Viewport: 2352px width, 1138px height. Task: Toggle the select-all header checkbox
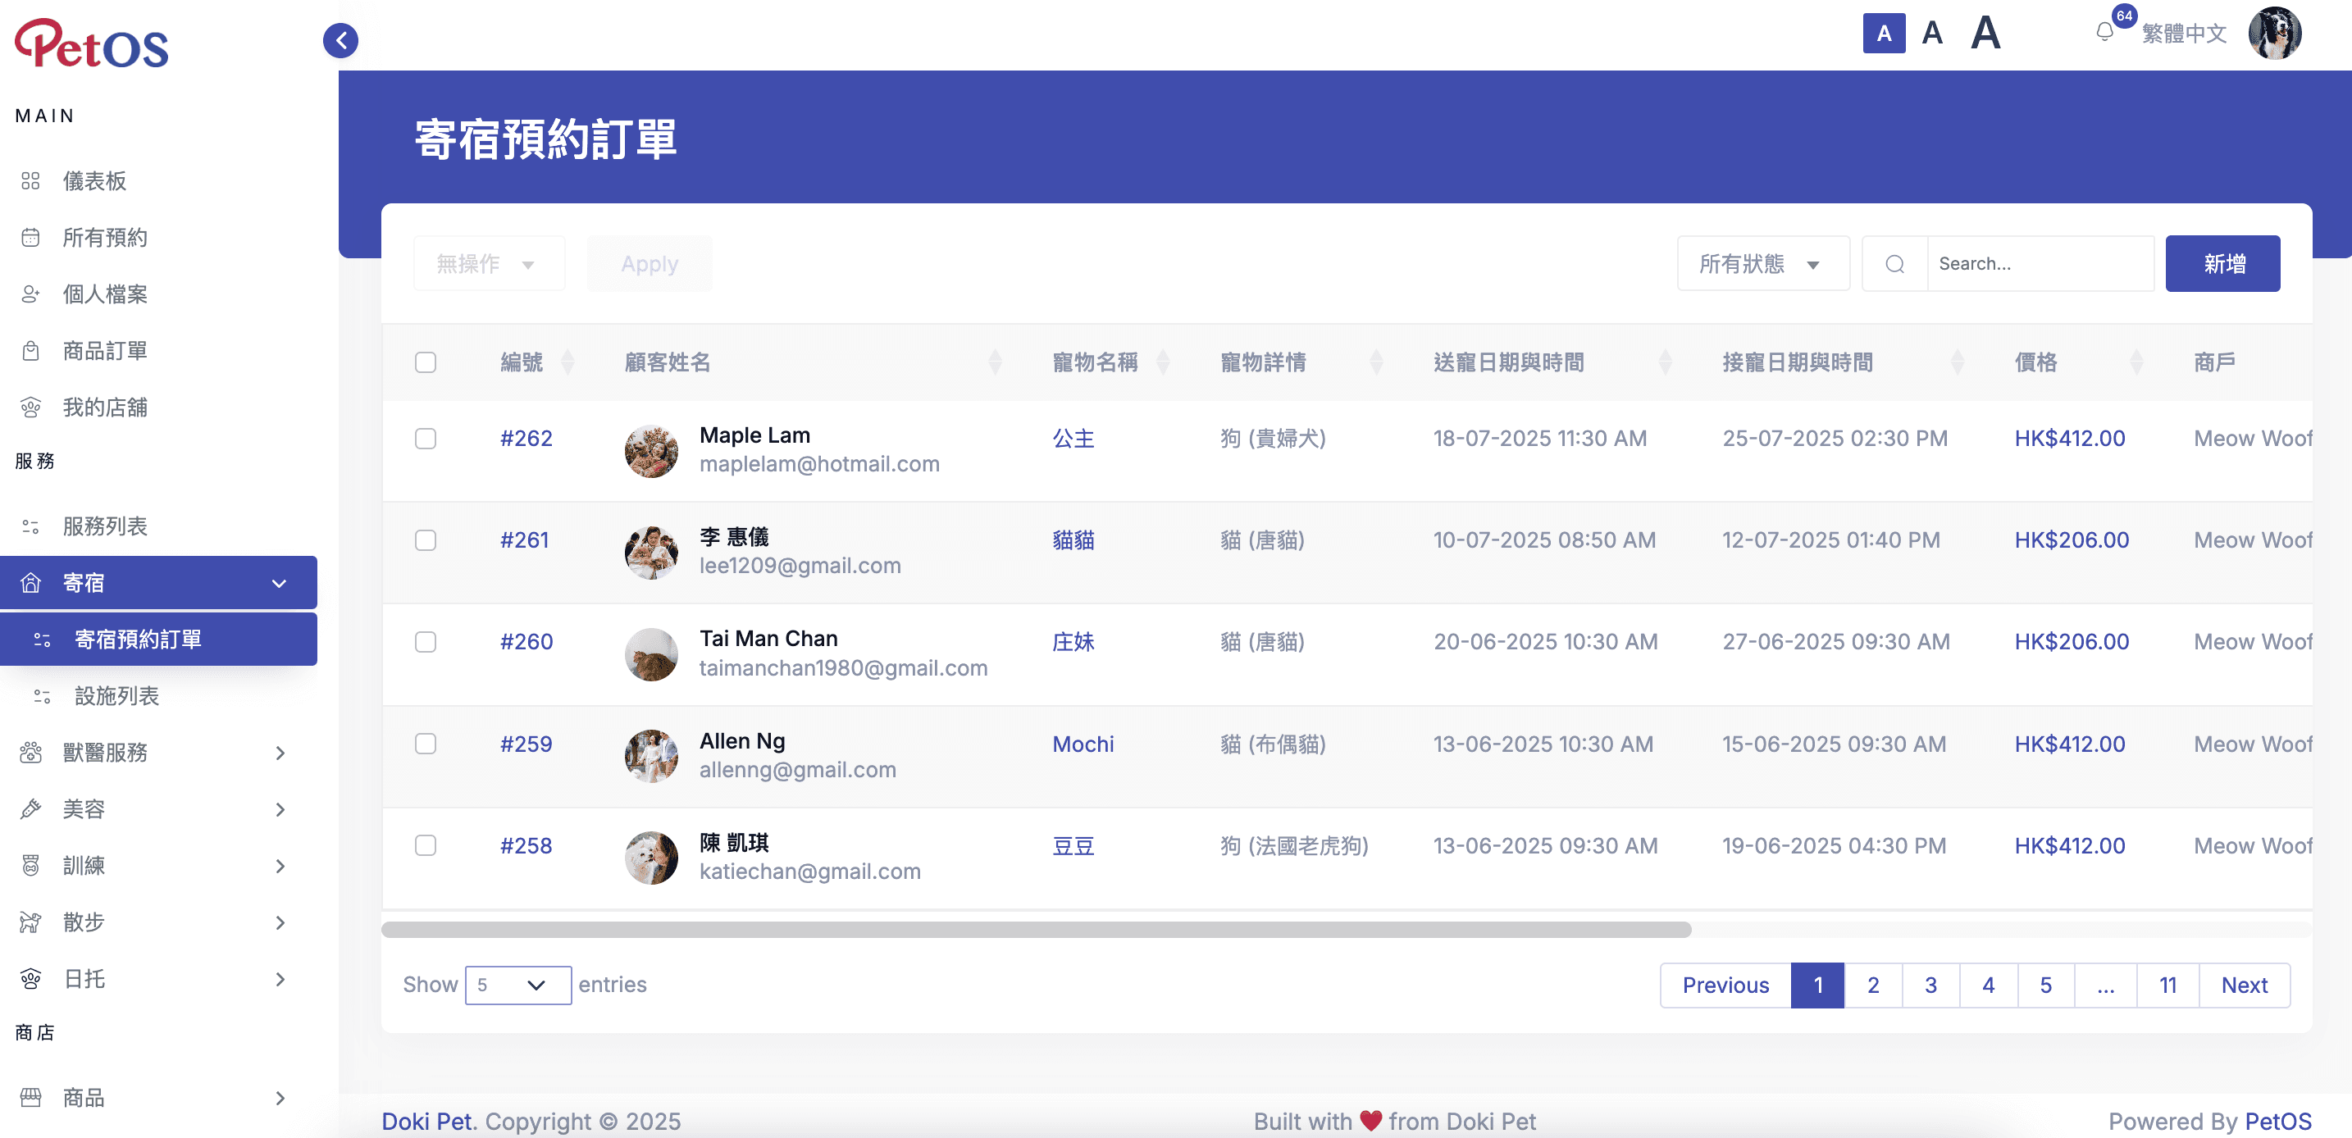pyautogui.click(x=426, y=362)
